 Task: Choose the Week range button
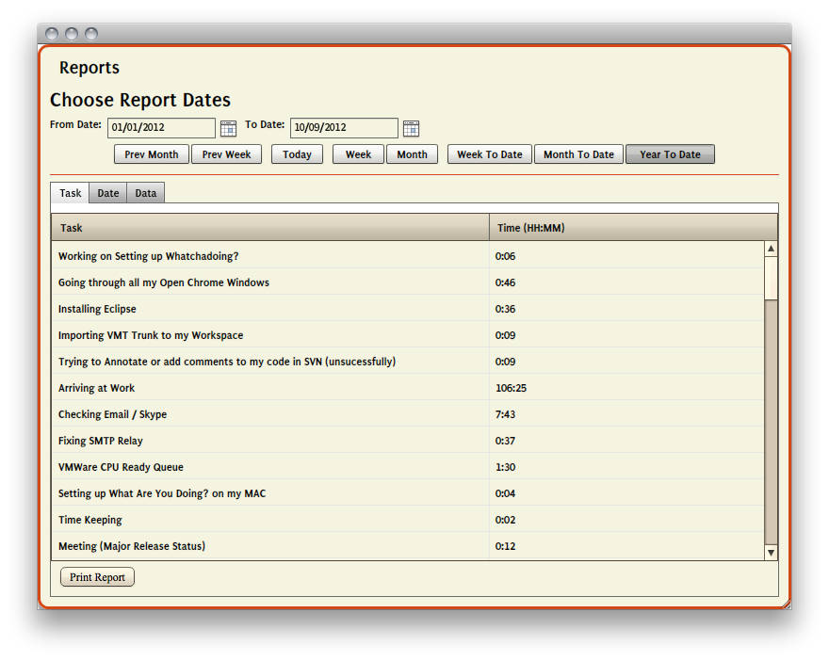(358, 154)
